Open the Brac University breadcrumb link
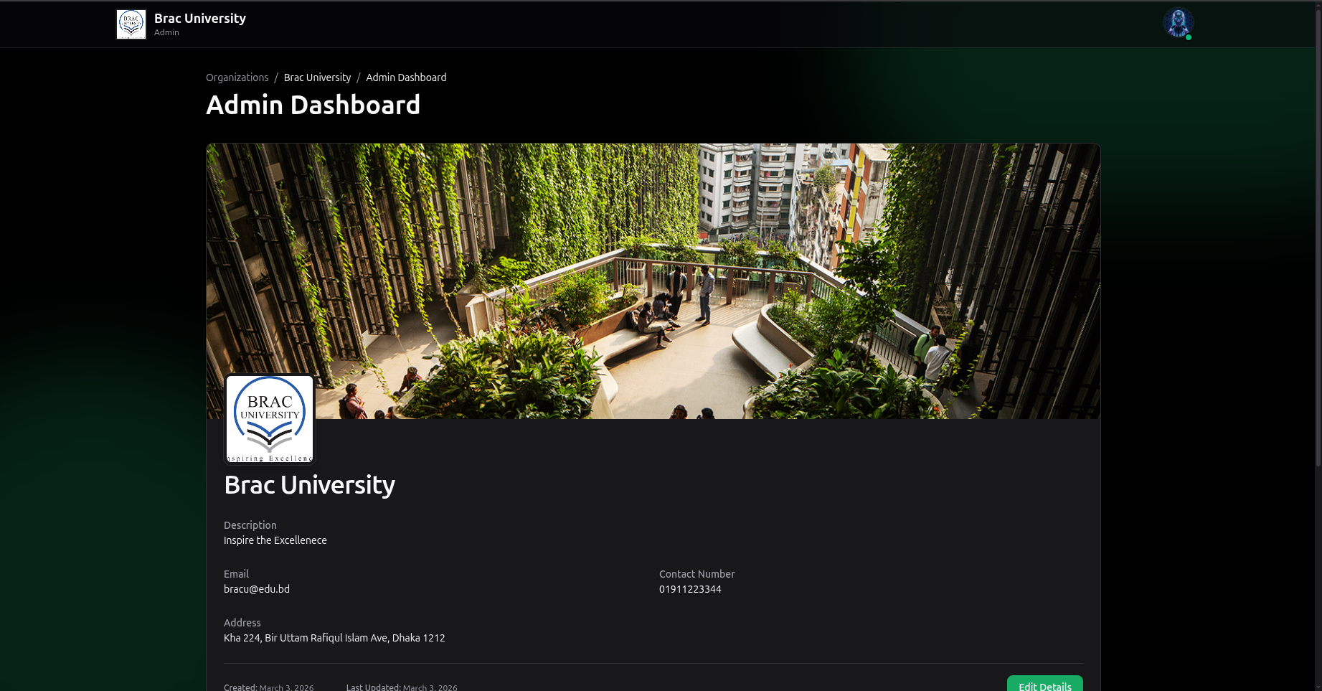 pos(317,77)
